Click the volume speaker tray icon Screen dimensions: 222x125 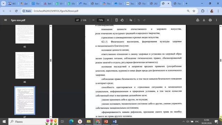point(188,122)
